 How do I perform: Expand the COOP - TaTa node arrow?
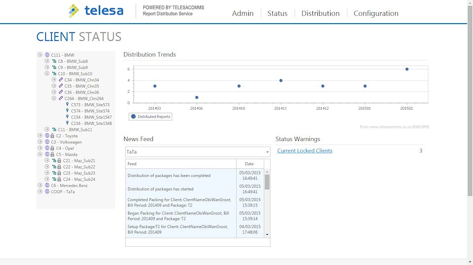pyautogui.click(x=40, y=192)
